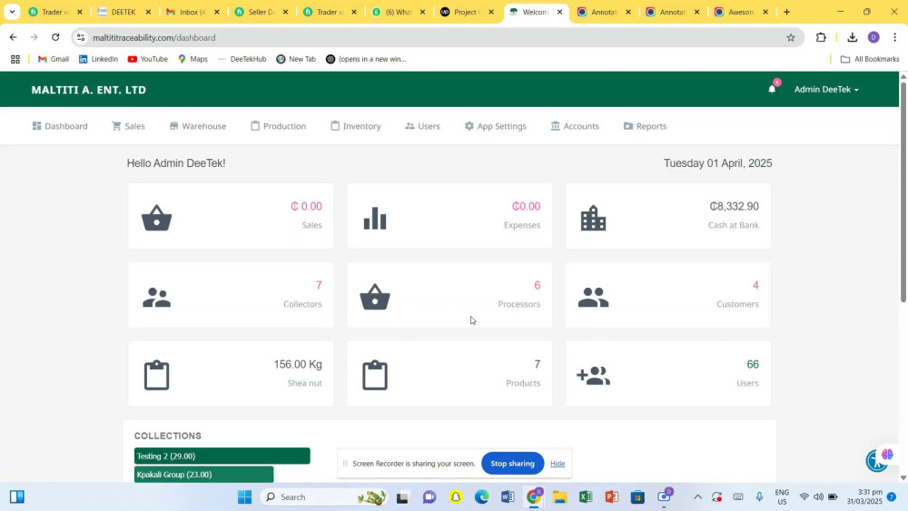Screen dimensions: 908x511
Task: Open the DeeTekHub bookmark
Action: click(x=242, y=59)
